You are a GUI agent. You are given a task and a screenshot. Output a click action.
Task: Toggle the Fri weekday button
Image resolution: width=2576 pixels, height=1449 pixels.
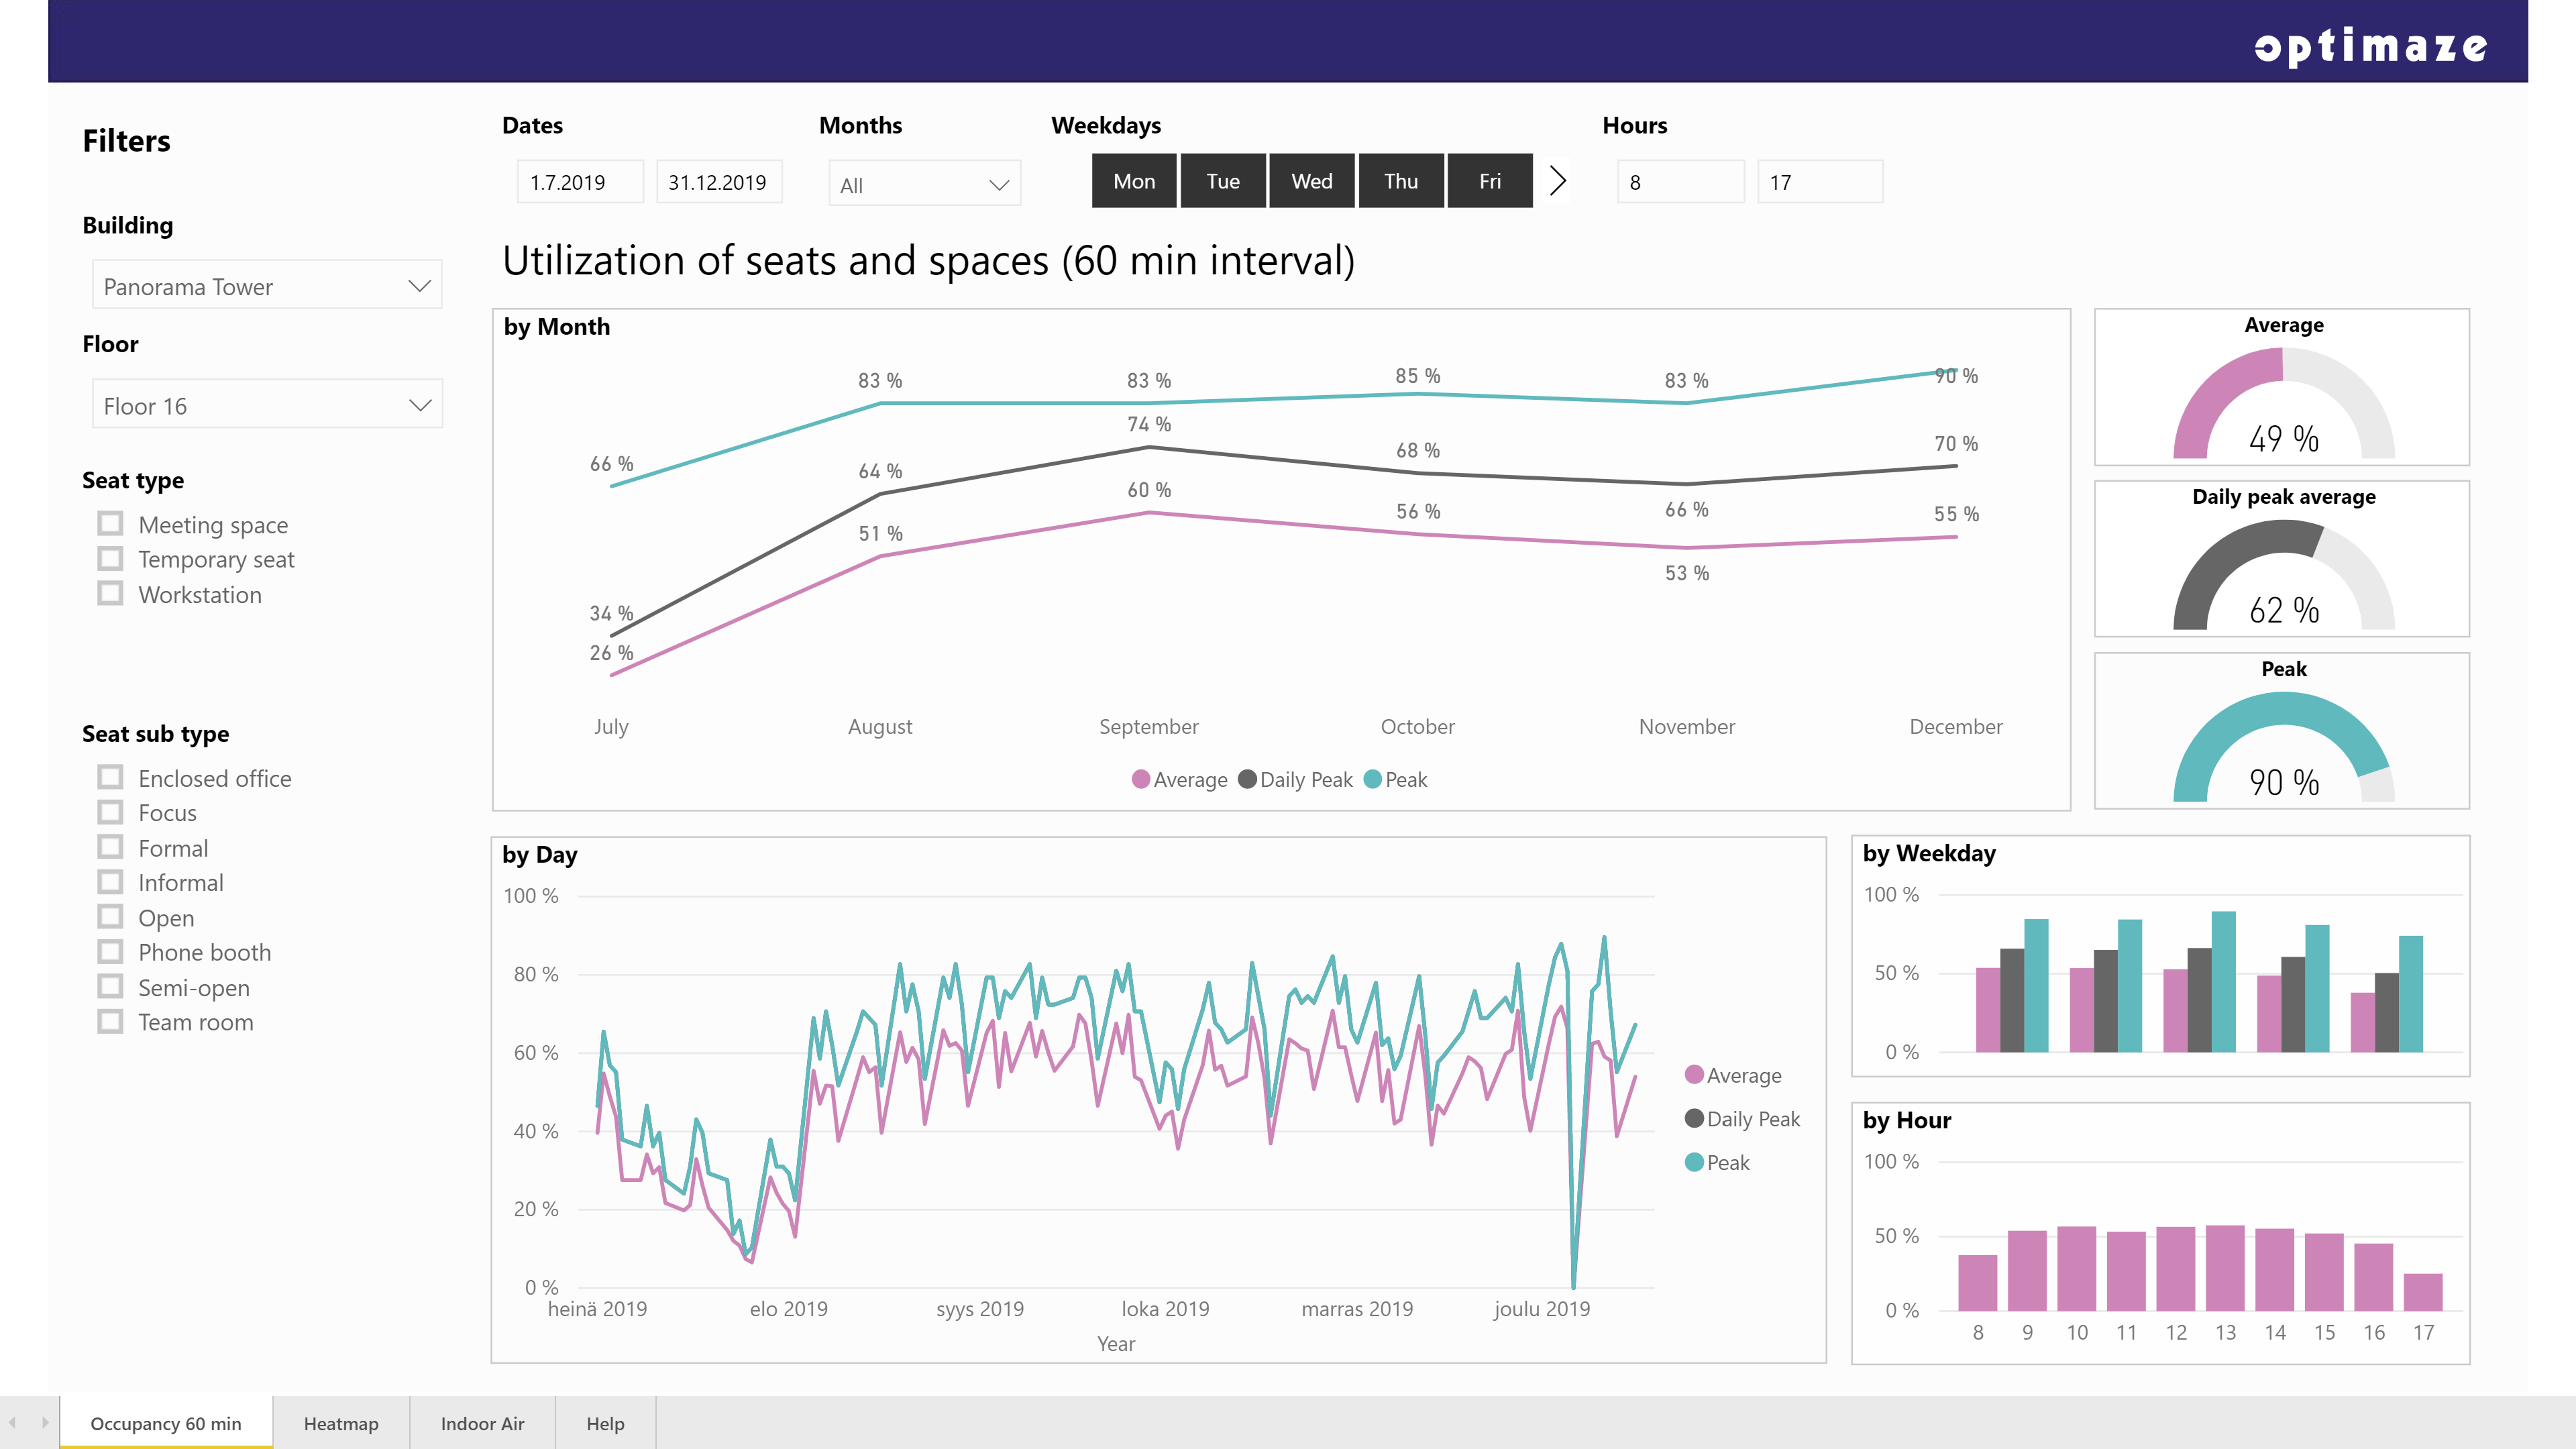tap(1489, 181)
